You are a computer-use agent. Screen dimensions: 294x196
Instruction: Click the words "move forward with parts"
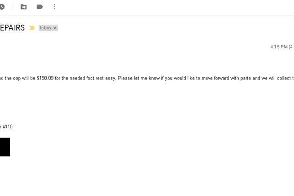click(226, 78)
